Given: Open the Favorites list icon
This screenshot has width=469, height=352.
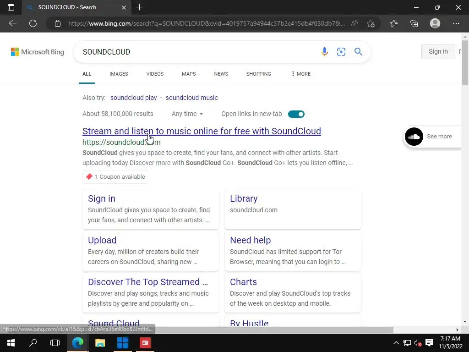Looking at the screenshot, I should [x=394, y=23].
